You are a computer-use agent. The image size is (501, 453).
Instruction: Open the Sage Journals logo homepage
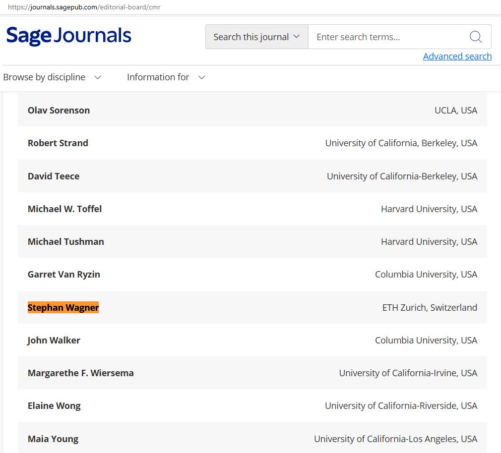tap(68, 35)
